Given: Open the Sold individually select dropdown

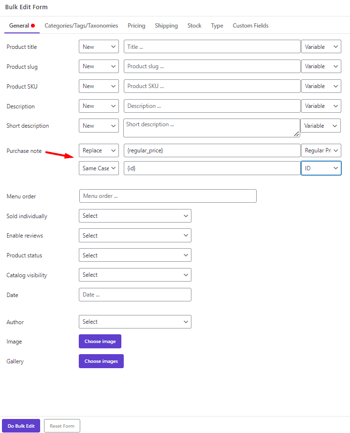Looking at the screenshot, I should [x=135, y=216].
